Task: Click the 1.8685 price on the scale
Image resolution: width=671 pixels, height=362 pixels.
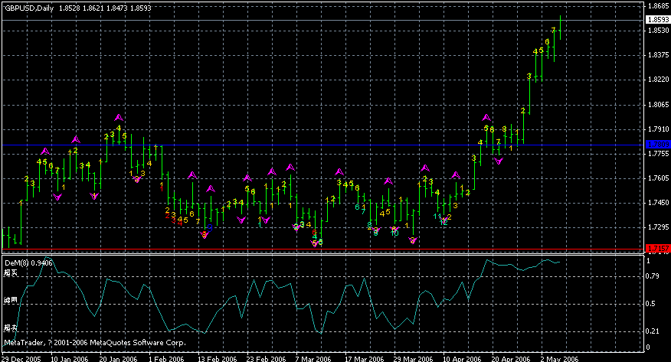Action: coord(657,6)
